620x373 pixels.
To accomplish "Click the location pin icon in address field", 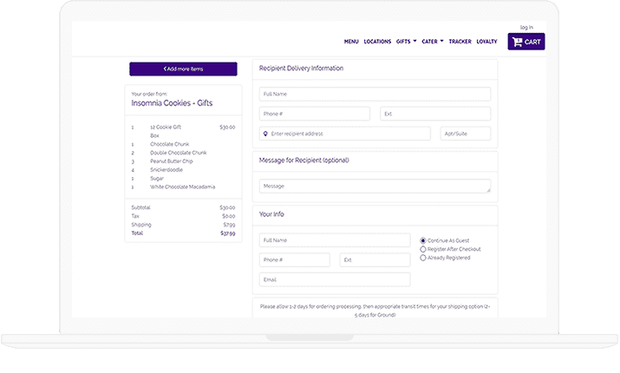I will [x=265, y=134].
